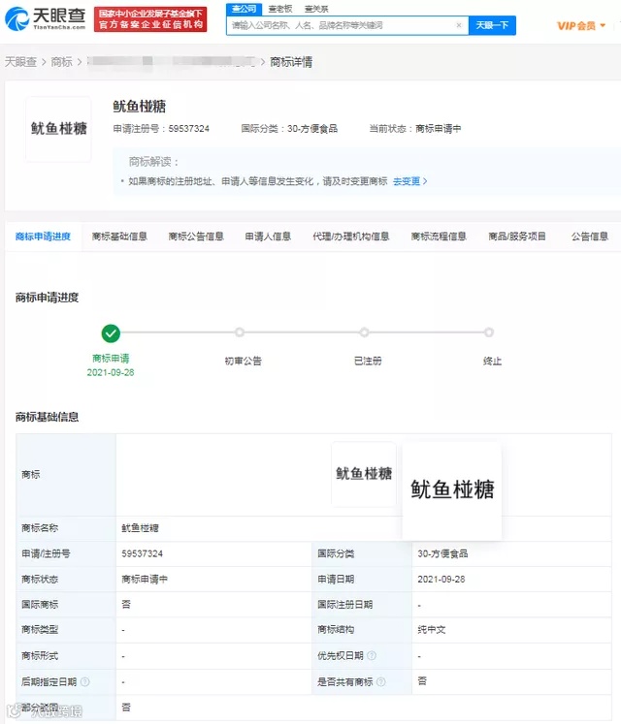Open the 商品/服务项目 tab
The height and width of the screenshot is (724, 621).
click(517, 236)
